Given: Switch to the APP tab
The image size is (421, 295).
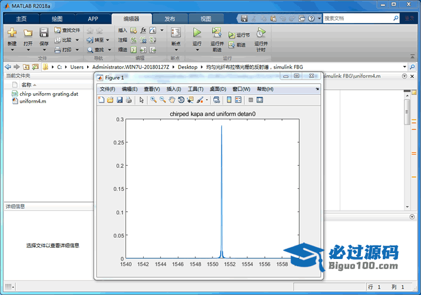Looking at the screenshot, I should pyautogui.click(x=93, y=19).
